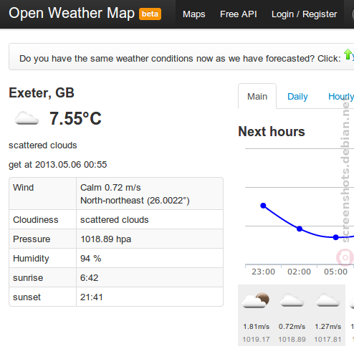
Task: Click the sunset time 21:41
Action: [91, 297]
